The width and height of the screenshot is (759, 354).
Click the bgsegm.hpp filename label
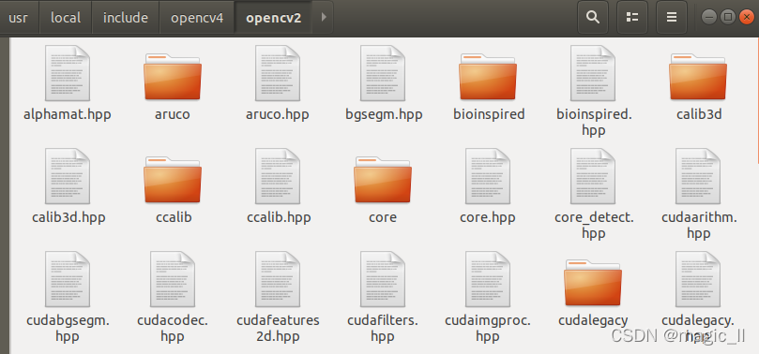coord(384,115)
